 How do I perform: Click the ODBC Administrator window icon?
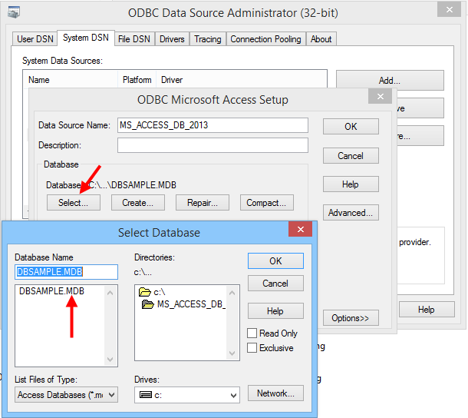[14, 12]
